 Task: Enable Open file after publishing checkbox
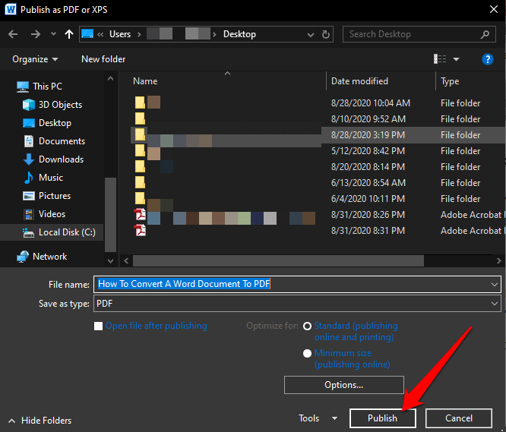[x=98, y=326]
